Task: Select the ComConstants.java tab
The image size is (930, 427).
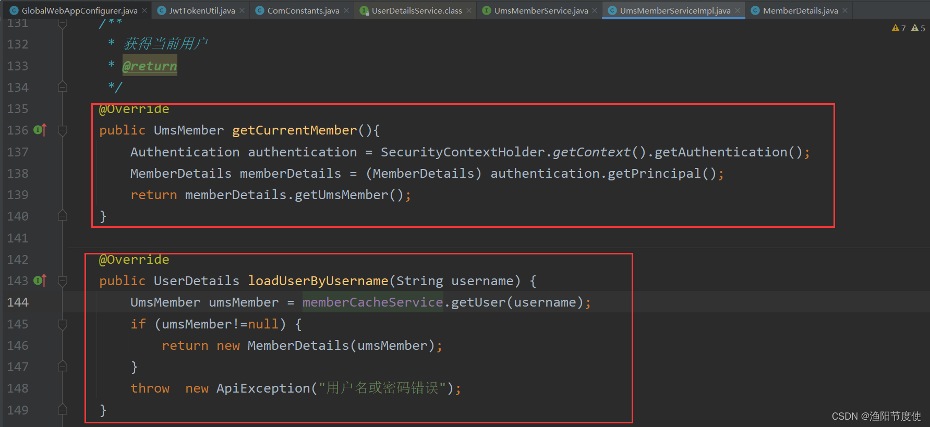Action: pos(303,10)
